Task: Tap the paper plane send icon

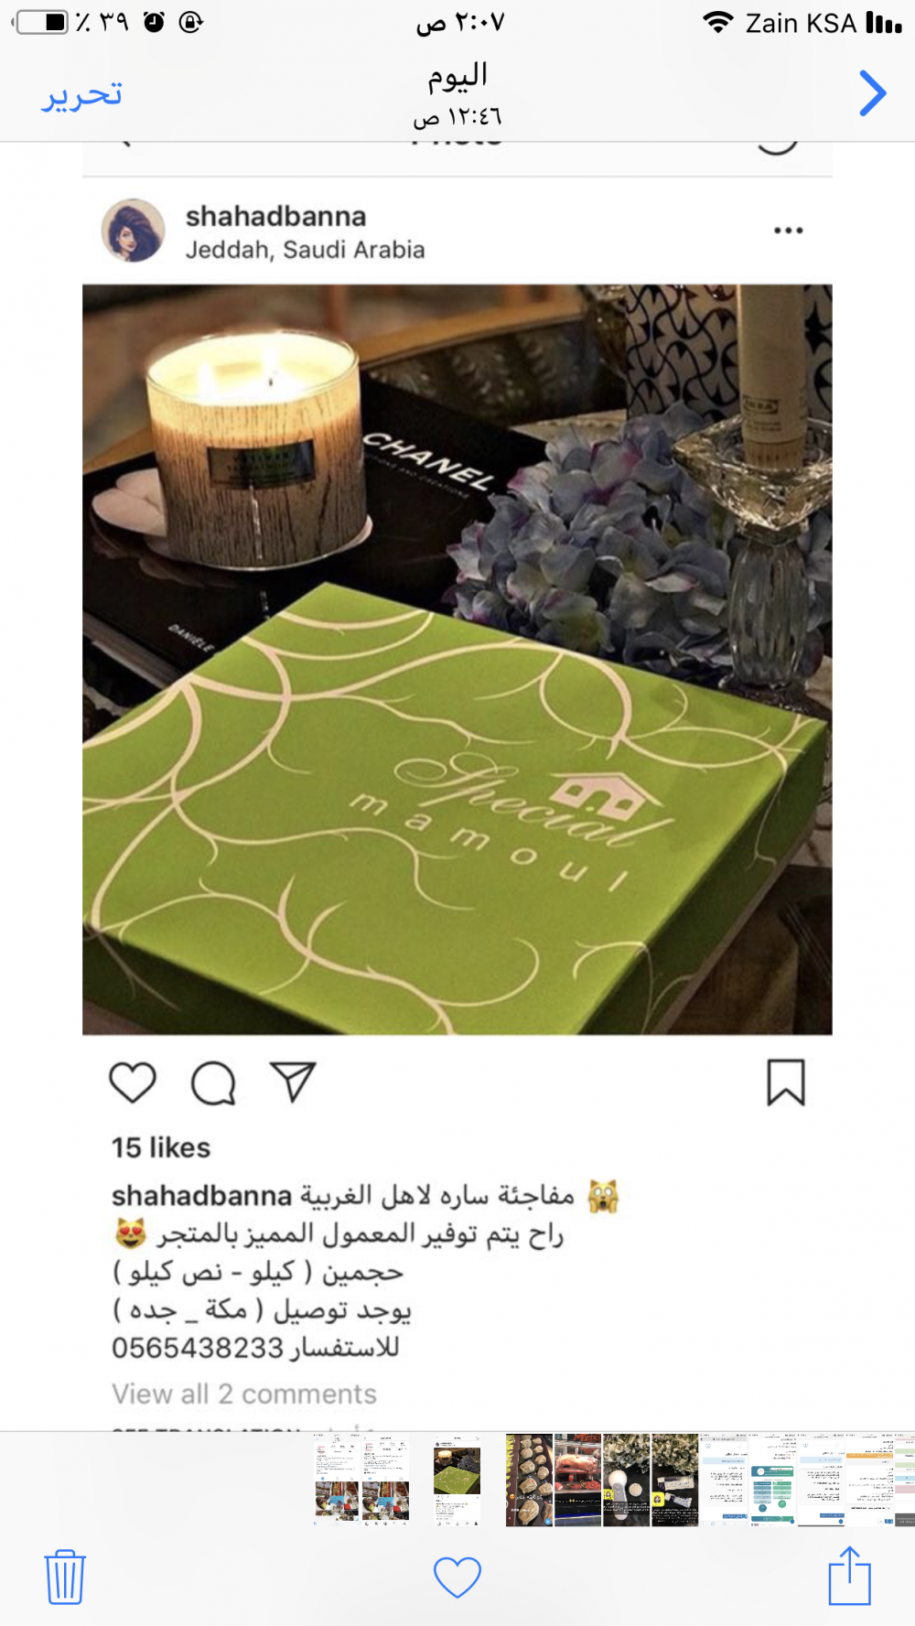Action: click(294, 1082)
